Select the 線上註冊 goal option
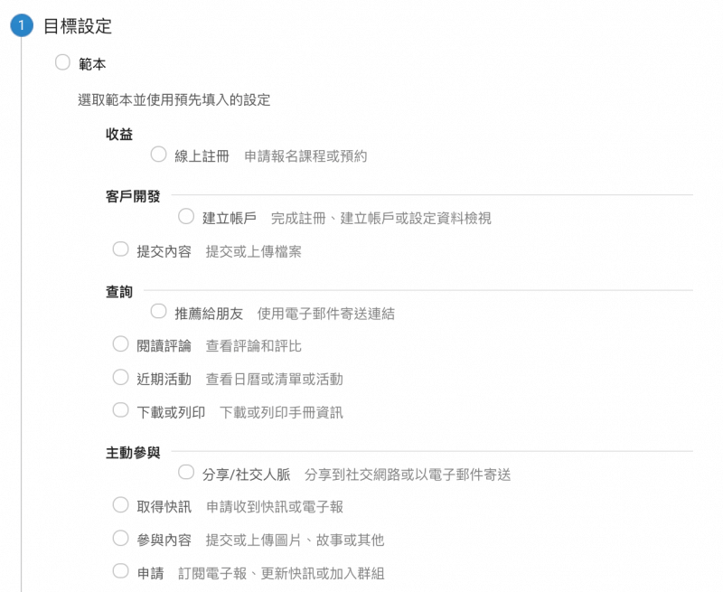Screen dimensions: 723x592 159,155
